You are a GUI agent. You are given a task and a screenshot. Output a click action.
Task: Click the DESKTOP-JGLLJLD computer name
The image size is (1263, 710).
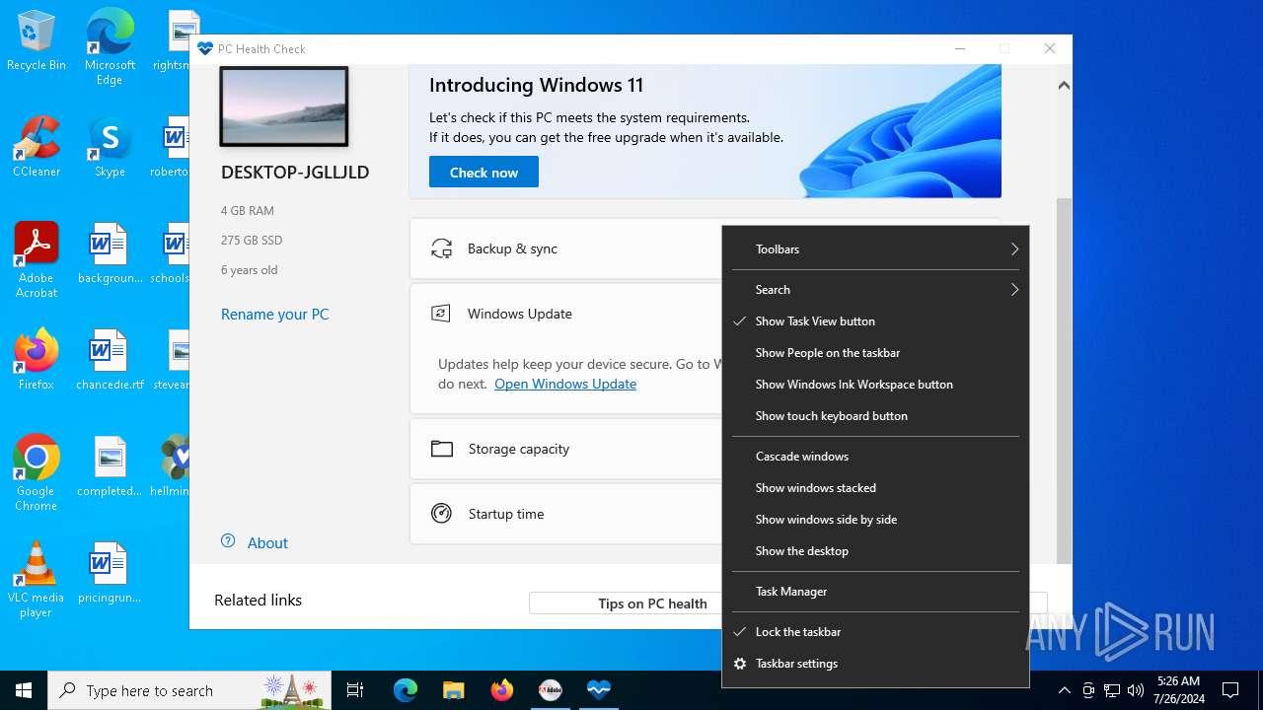295,173
